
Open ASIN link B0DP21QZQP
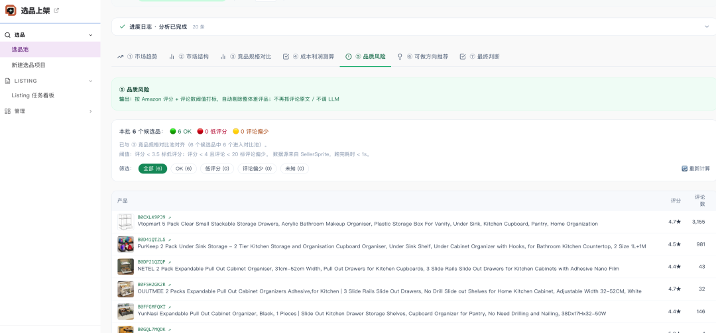tap(152, 262)
